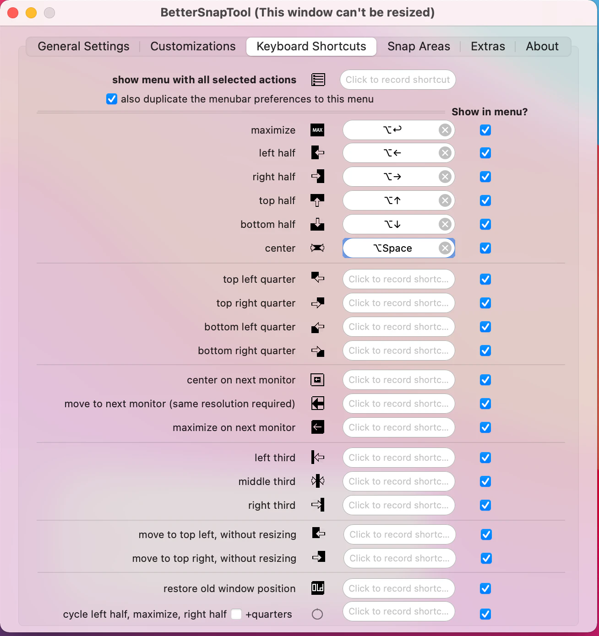Screen dimensions: 599x636
Task: Toggle duplicate menubar preferences checkbox
Action: [112, 99]
